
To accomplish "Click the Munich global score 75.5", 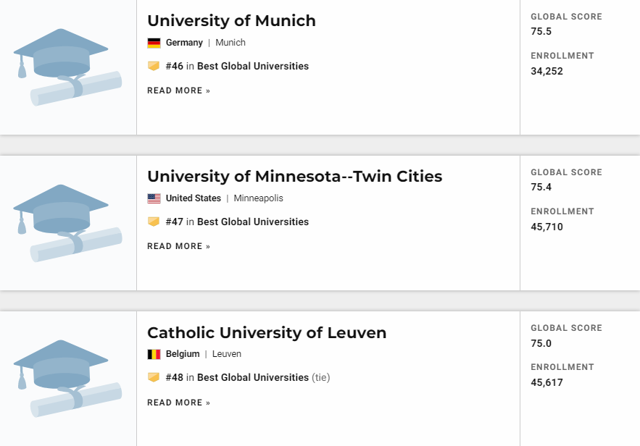I will 541,32.
